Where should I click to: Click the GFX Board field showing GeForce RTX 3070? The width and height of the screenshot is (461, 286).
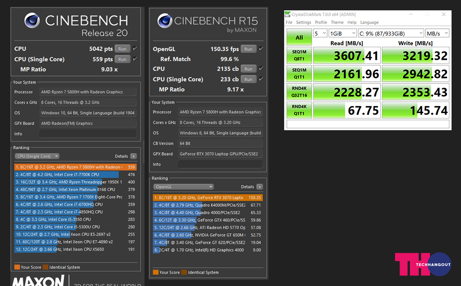(x=220, y=154)
